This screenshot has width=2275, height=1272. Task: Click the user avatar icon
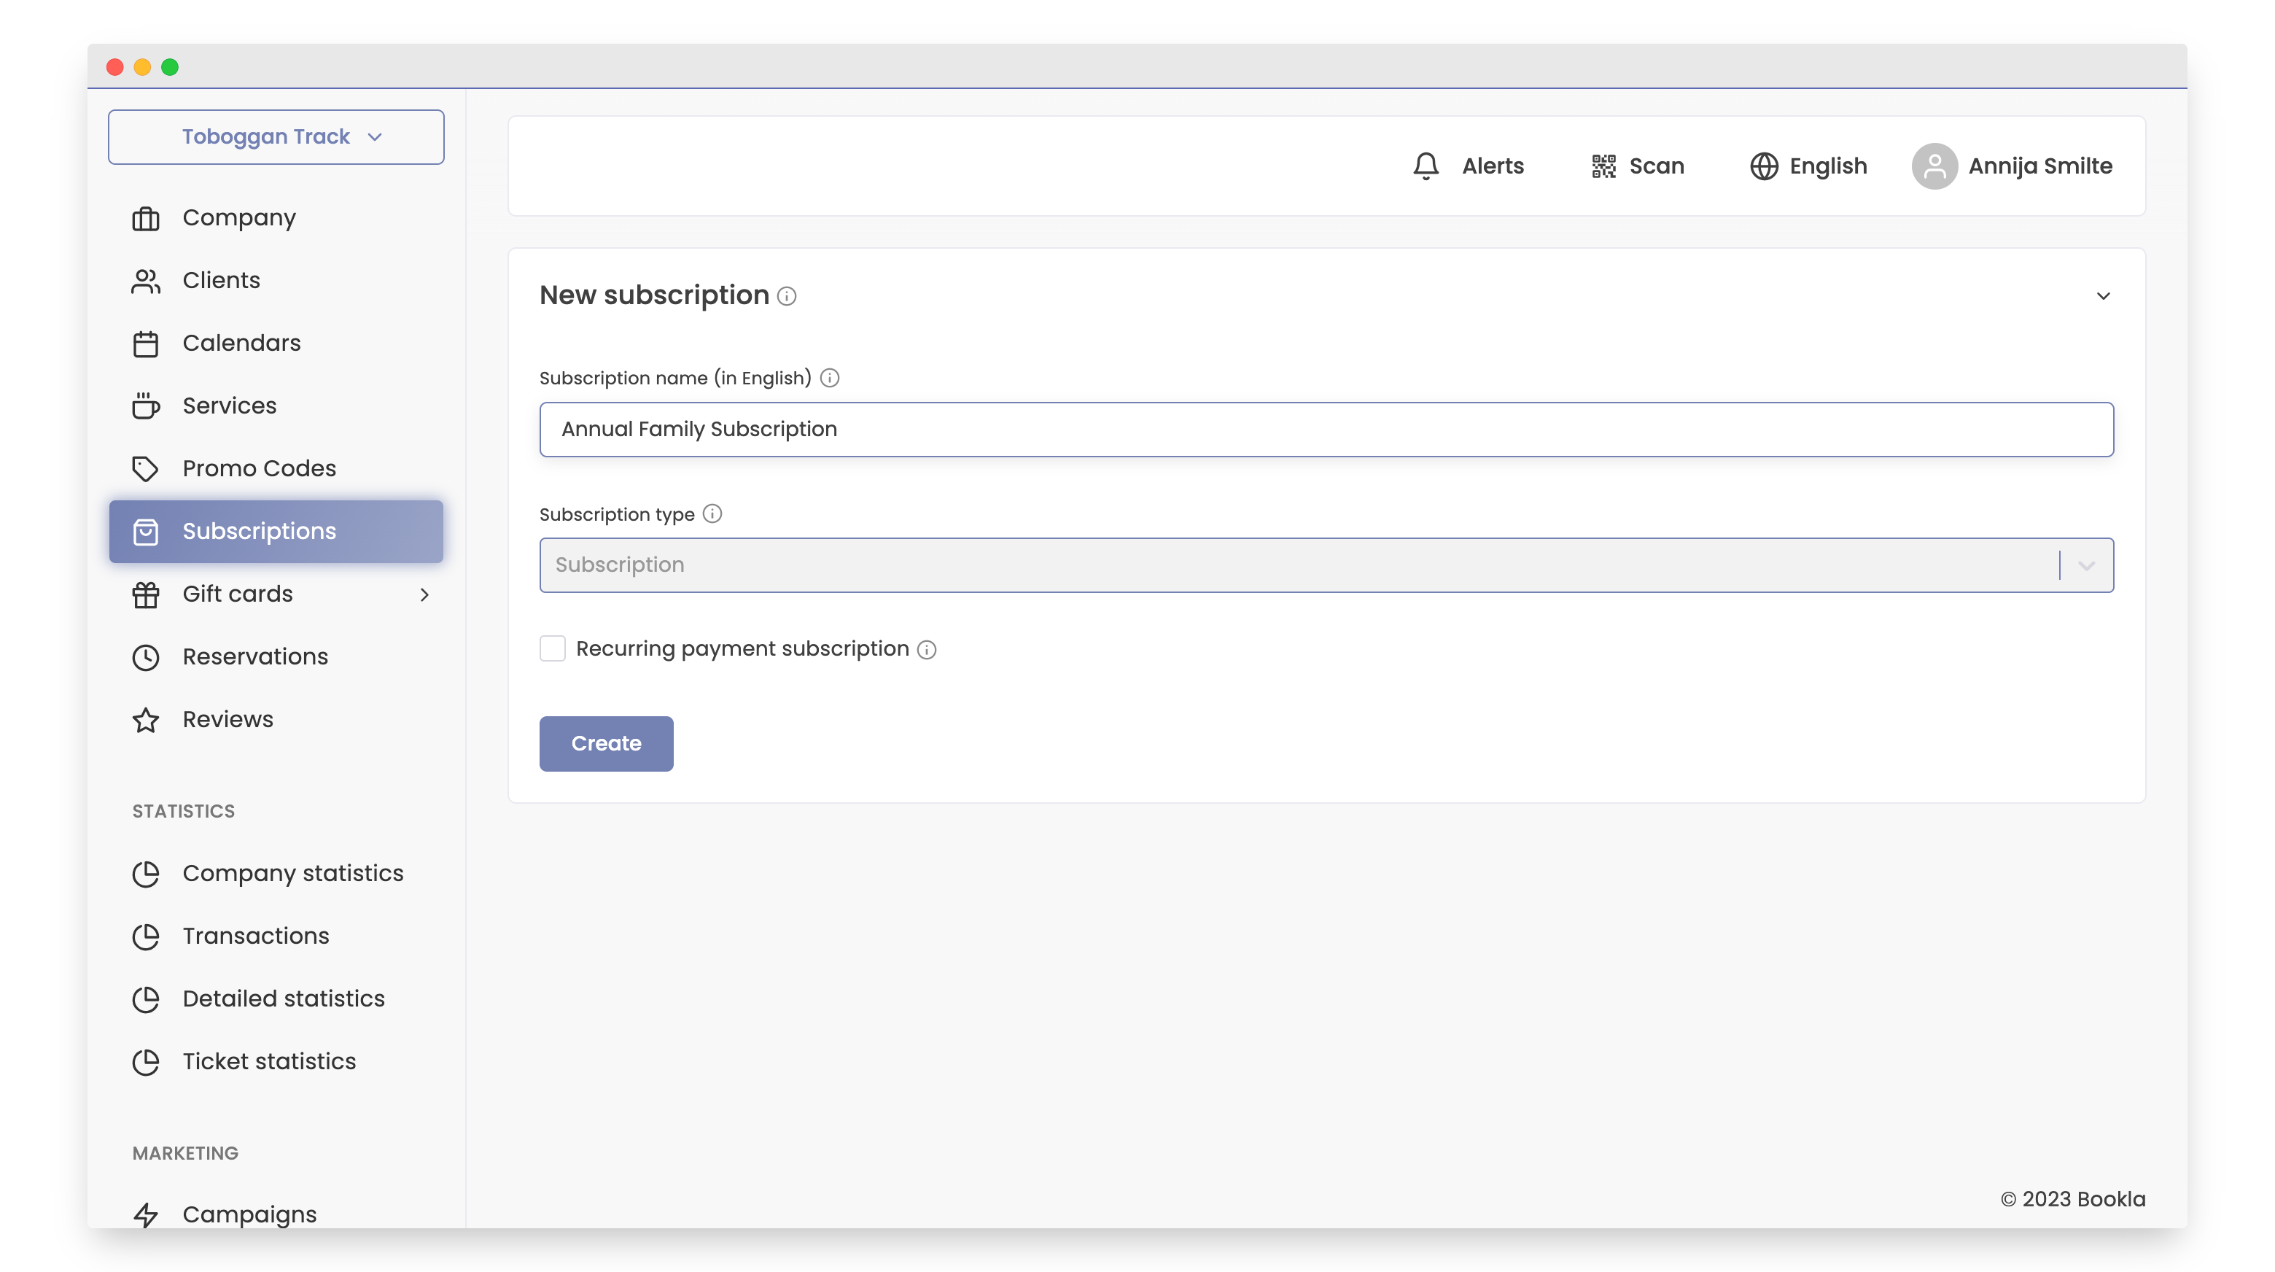click(1934, 166)
